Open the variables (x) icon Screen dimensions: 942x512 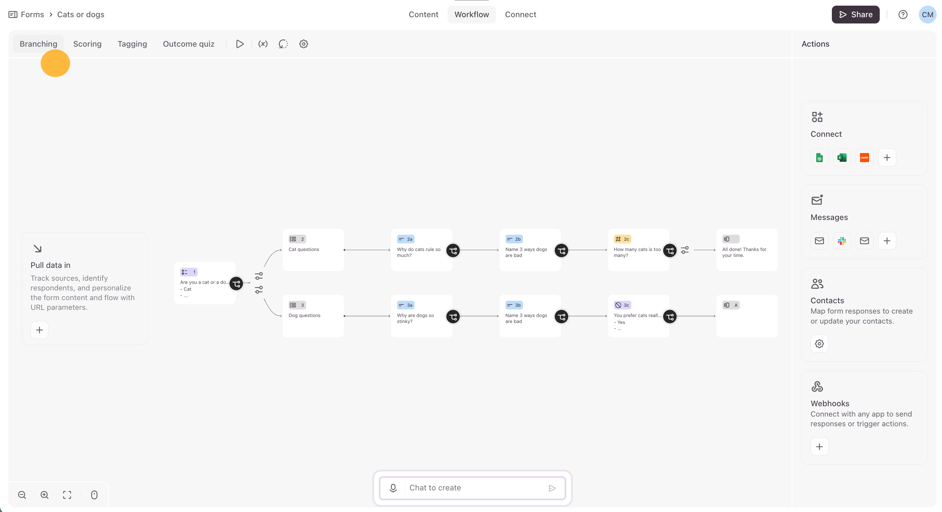[x=263, y=44]
